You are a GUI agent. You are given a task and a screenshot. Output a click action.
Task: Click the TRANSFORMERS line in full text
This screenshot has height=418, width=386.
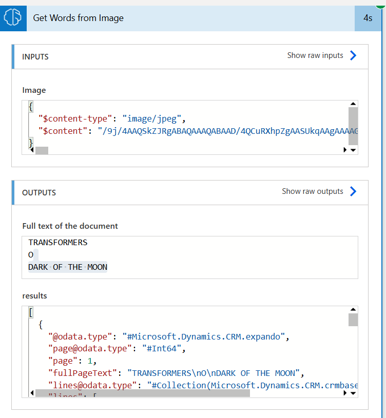[58, 242]
